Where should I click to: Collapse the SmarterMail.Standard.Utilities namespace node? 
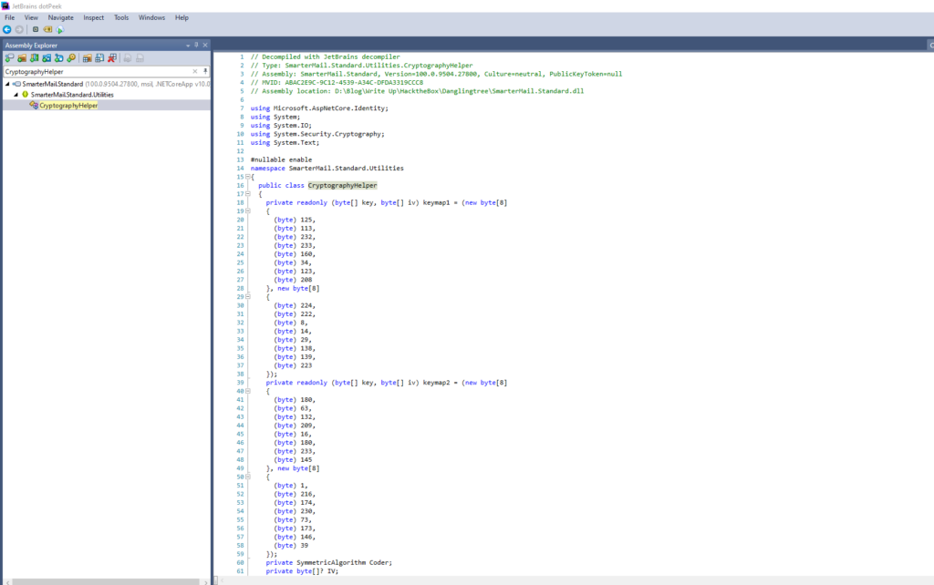coord(16,95)
